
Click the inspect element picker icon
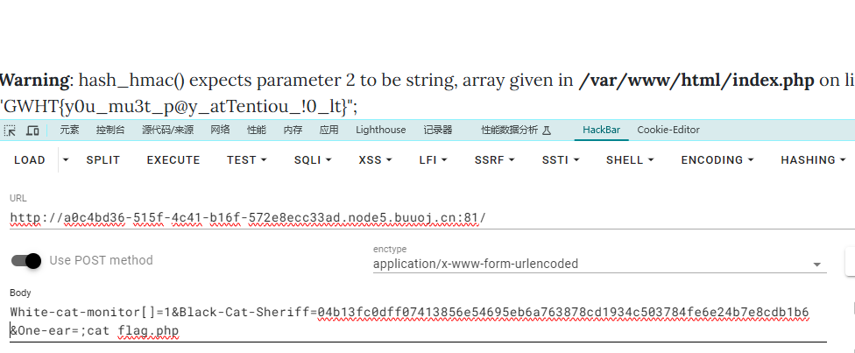(x=11, y=131)
